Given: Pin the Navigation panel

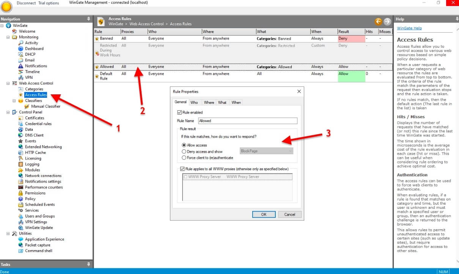Looking at the screenshot, I should 89,19.
